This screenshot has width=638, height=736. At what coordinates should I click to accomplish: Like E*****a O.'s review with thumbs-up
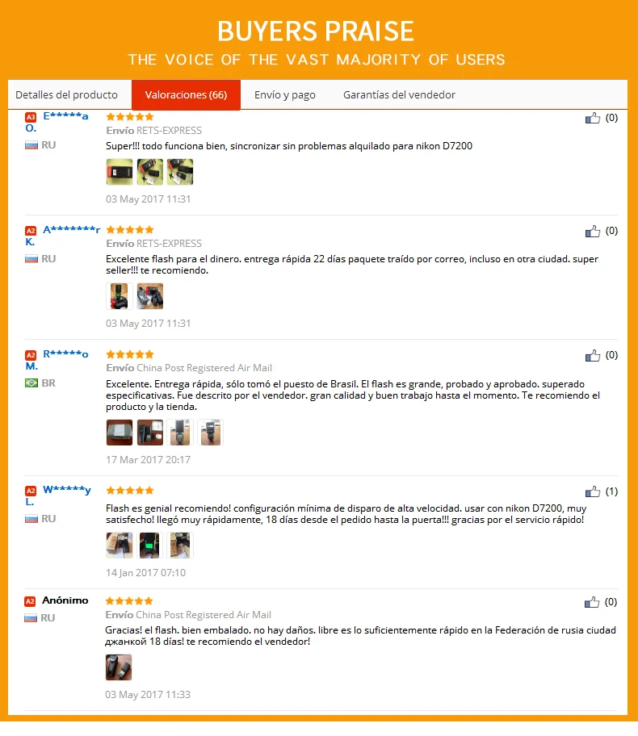593,118
